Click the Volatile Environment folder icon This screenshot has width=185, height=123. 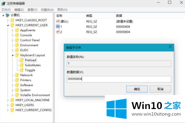tap(17, 95)
